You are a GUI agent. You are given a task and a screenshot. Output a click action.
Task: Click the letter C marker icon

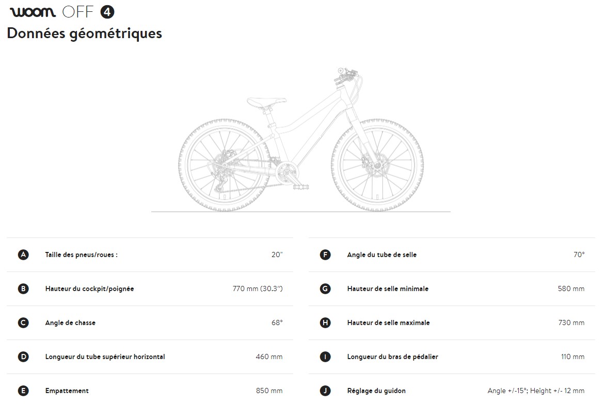coord(23,323)
